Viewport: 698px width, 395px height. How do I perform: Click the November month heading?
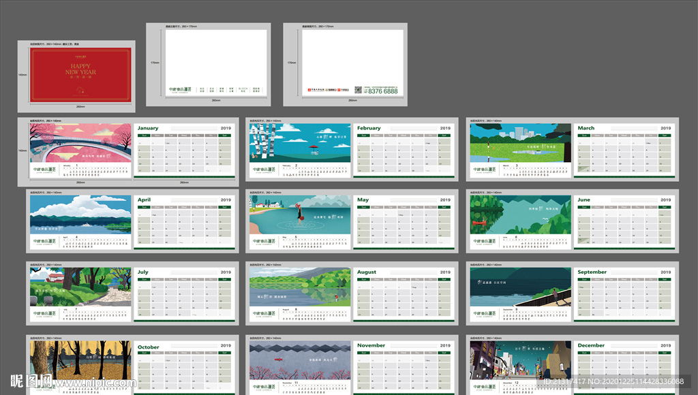tap(371, 346)
